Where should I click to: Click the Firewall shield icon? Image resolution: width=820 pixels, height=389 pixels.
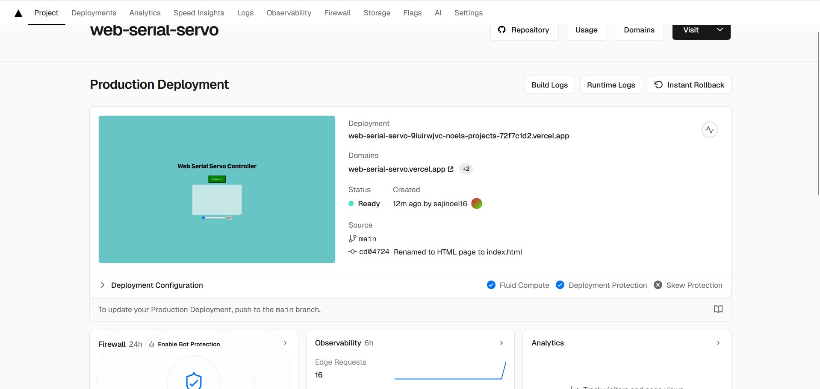[194, 380]
